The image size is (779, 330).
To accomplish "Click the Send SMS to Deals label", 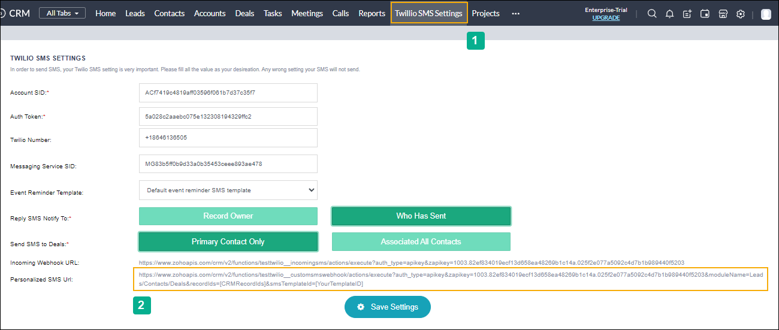I will point(40,244).
